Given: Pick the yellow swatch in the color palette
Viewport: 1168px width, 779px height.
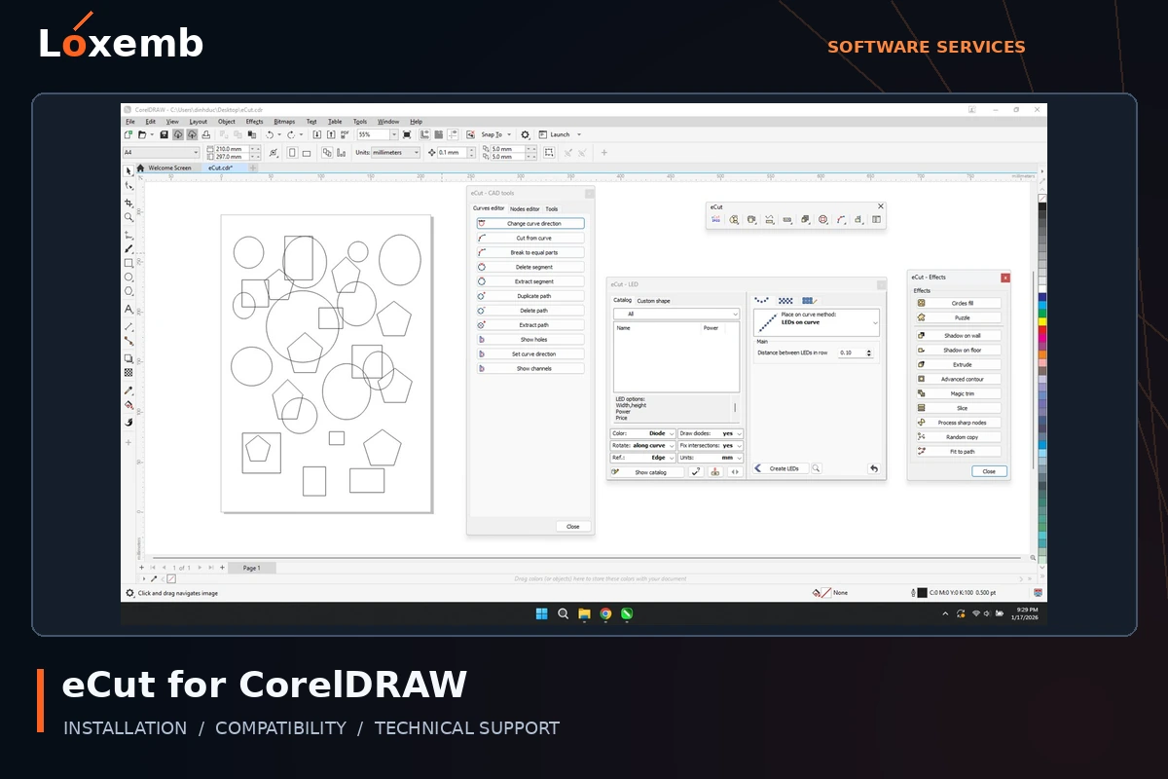Looking at the screenshot, I should tap(1042, 321).
